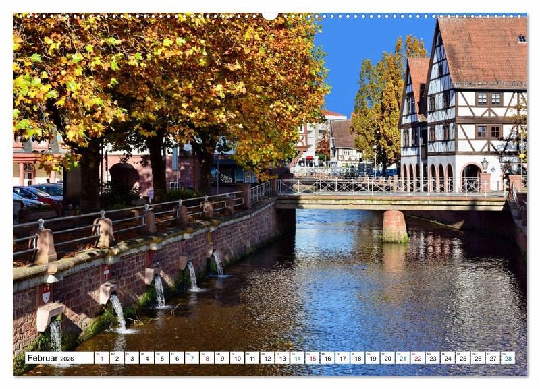Select date 9 in the calendar strip
540x389 pixels.
222,358
